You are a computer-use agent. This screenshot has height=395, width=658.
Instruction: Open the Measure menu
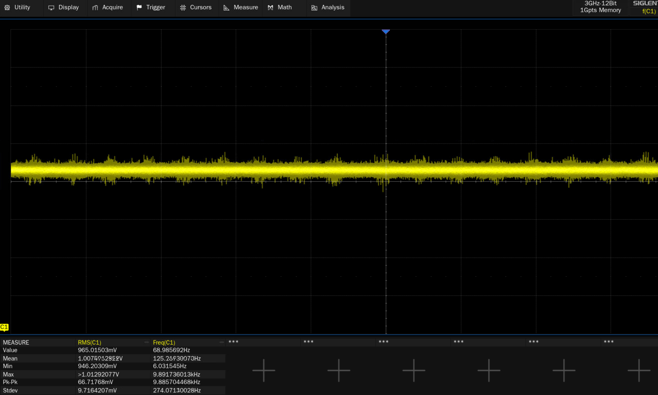(x=241, y=7)
